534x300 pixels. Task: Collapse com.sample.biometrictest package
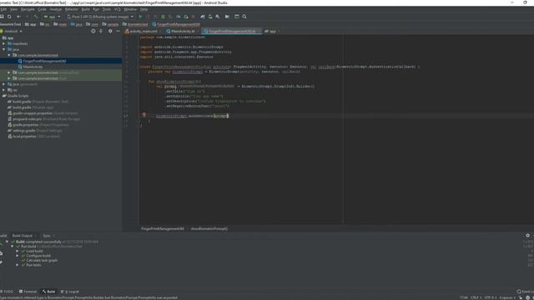pos(9,55)
